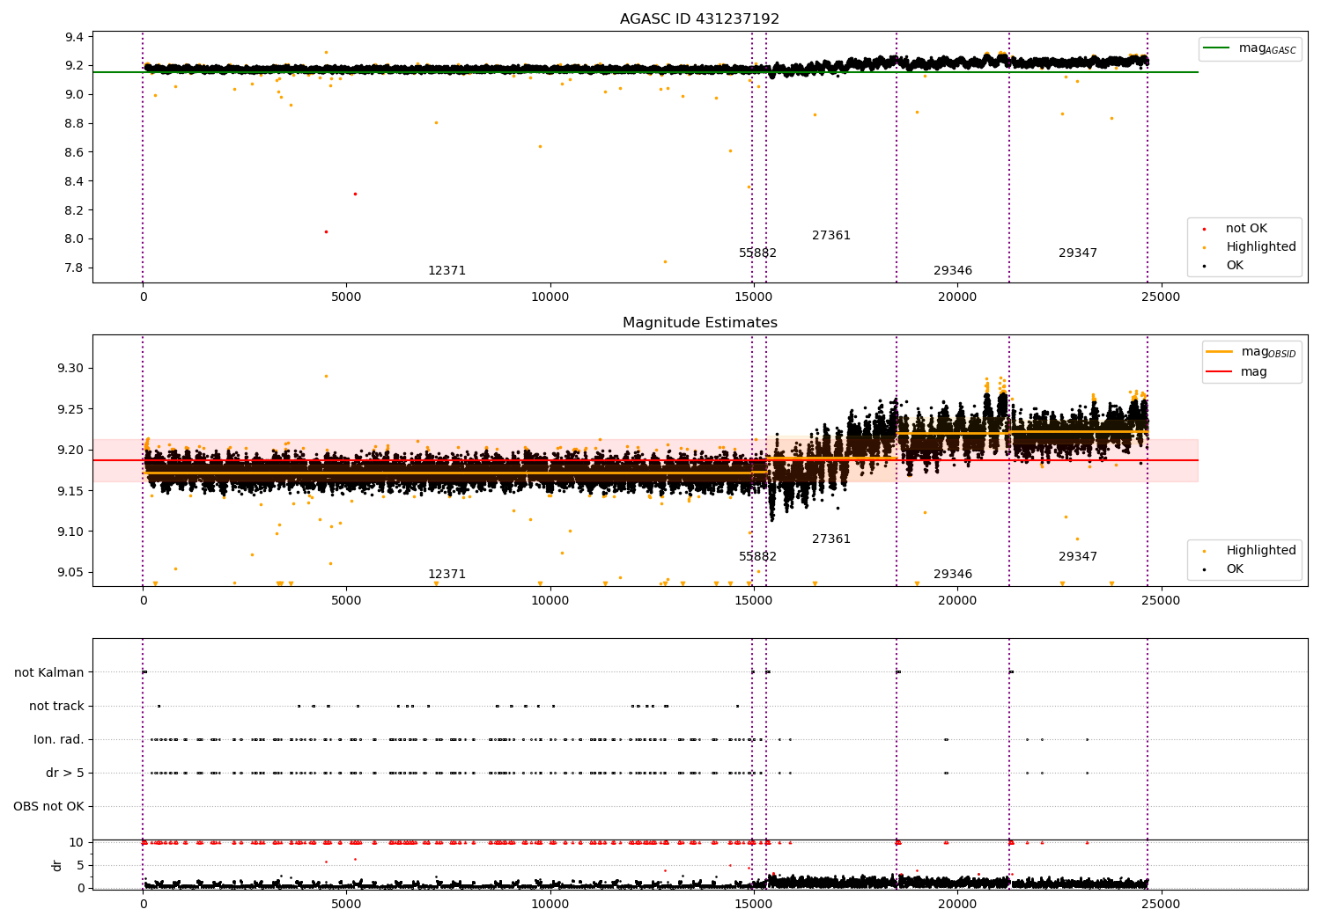Screen dimensions: 1321x924
Task: Click the orange outlier point near magnitude 7.84
Action: [665, 261]
